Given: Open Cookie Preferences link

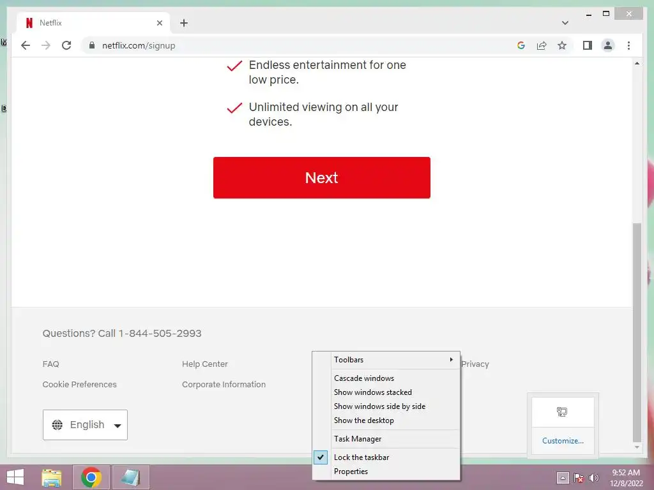Looking at the screenshot, I should coord(80,384).
